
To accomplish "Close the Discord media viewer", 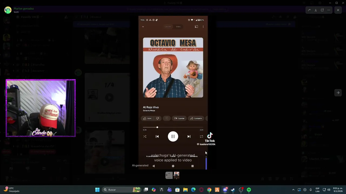I will (x=338, y=10).
